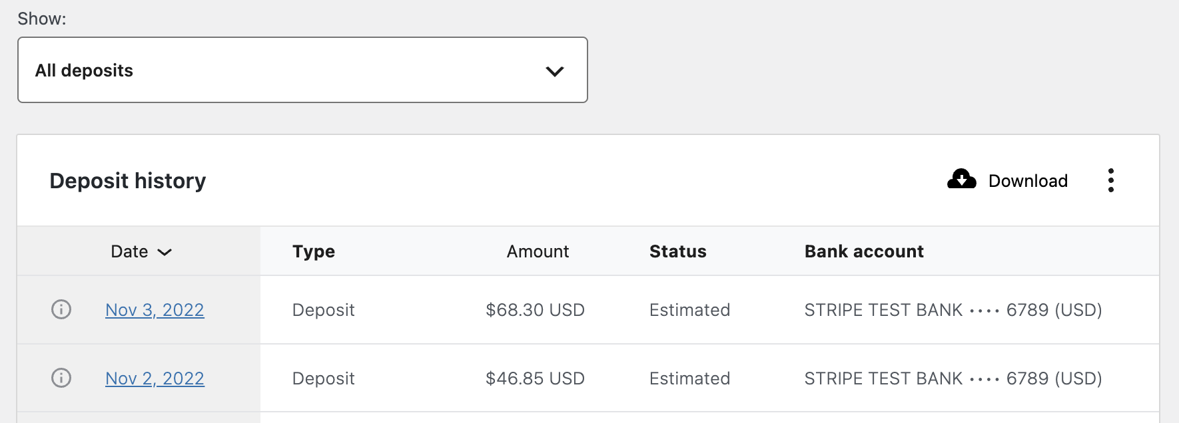This screenshot has height=423, width=1179.
Task: Click the cloud download icon
Action: [961, 180]
